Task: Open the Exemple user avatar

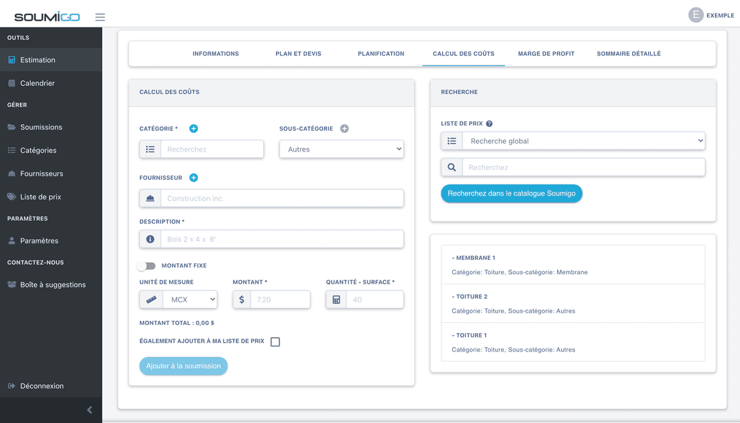Action: (695, 15)
